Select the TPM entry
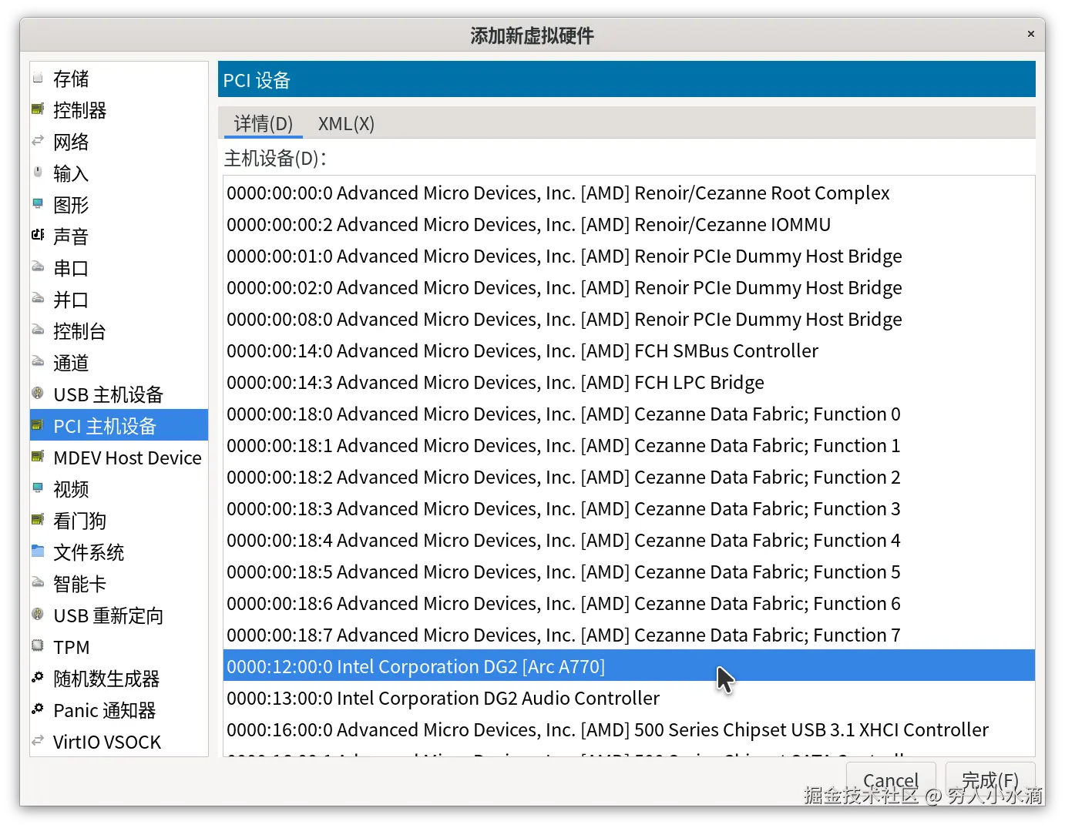The height and width of the screenshot is (828, 1065). click(119, 647)
